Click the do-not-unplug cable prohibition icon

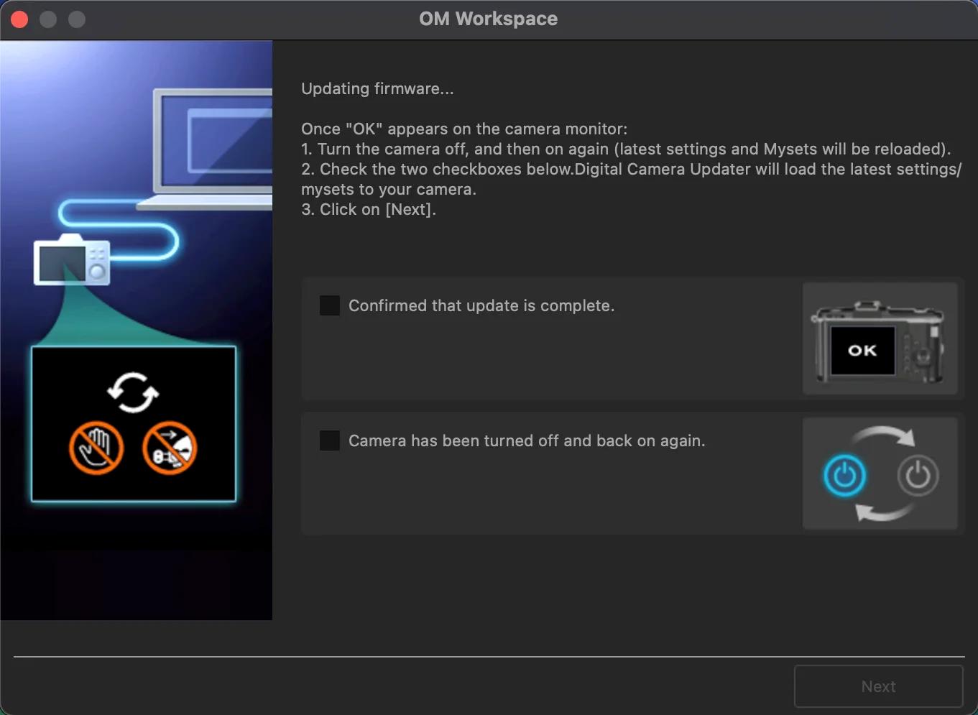point(170,448)
